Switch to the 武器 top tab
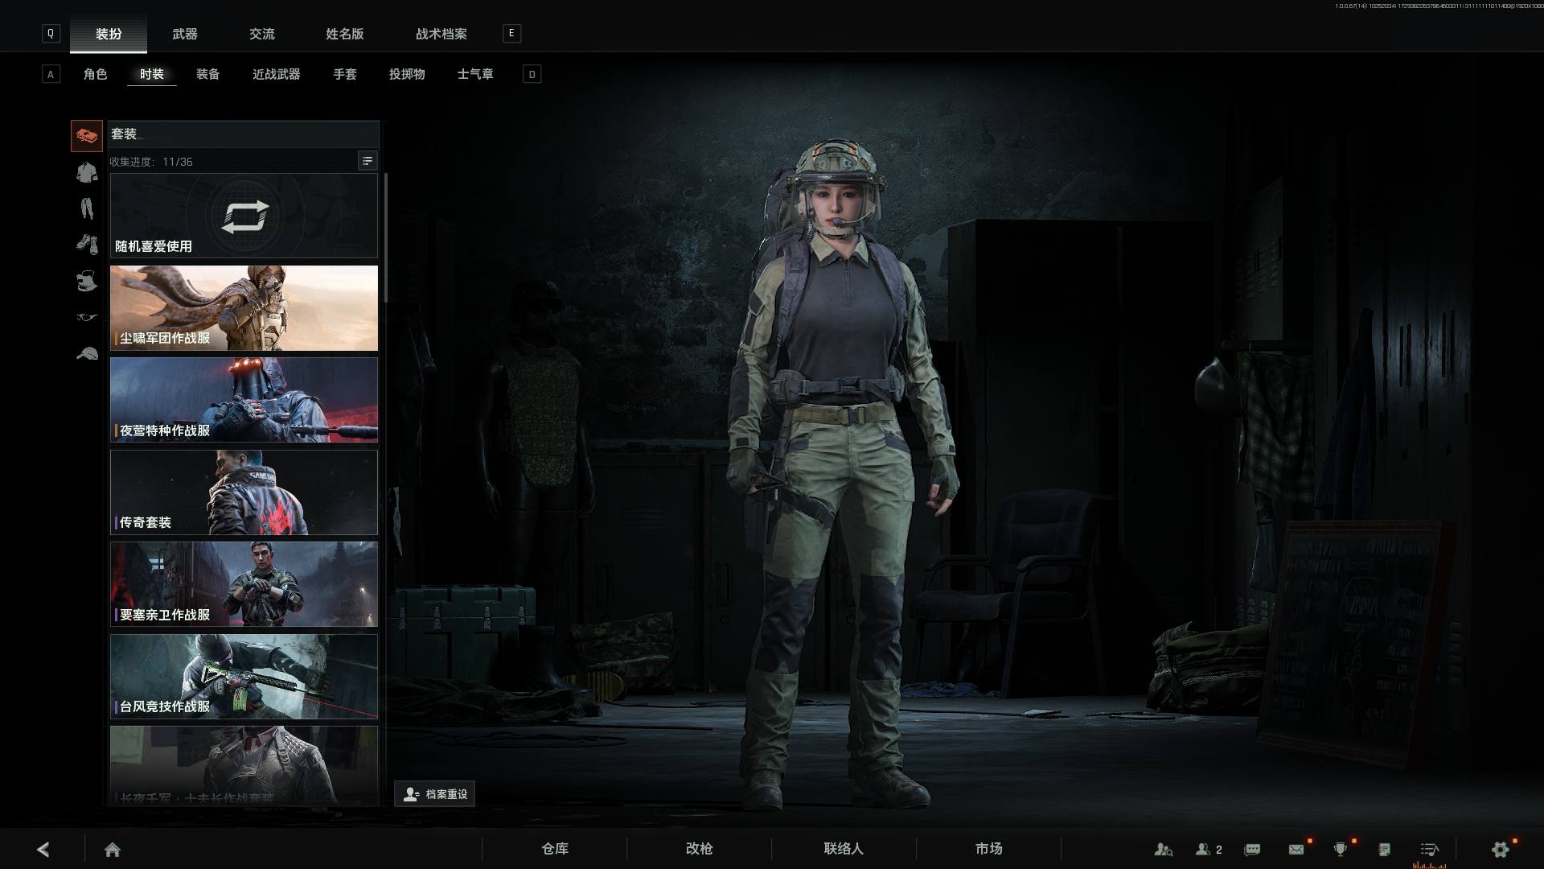 click(185, 34)
